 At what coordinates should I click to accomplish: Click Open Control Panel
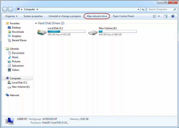pyautogui.click(x=123, y=16)
